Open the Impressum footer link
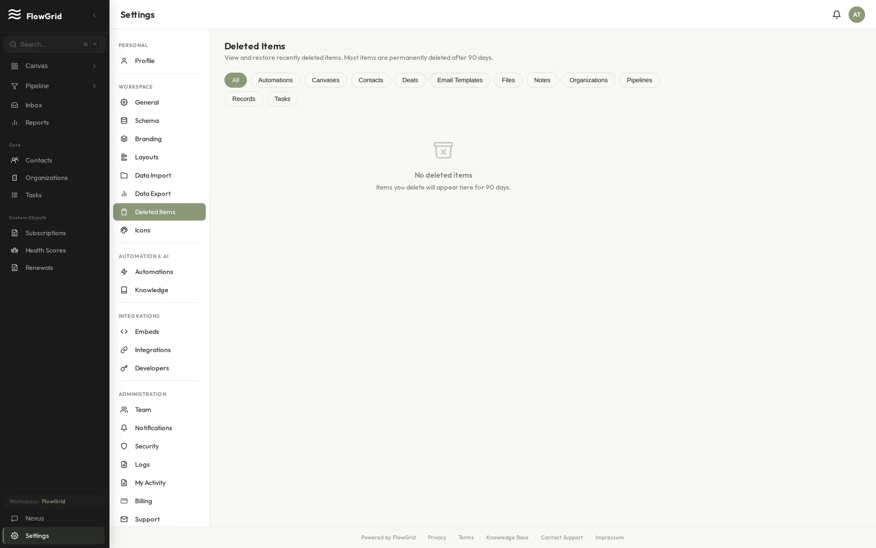 609,537
